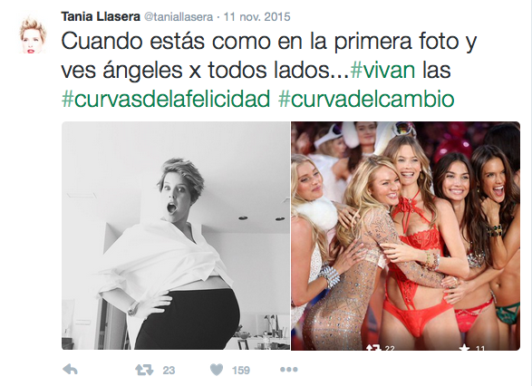Click the star favorite icon inside the right photo
Image resolution: width=532 pixels, height=386 pixels.
click(465, 347)
